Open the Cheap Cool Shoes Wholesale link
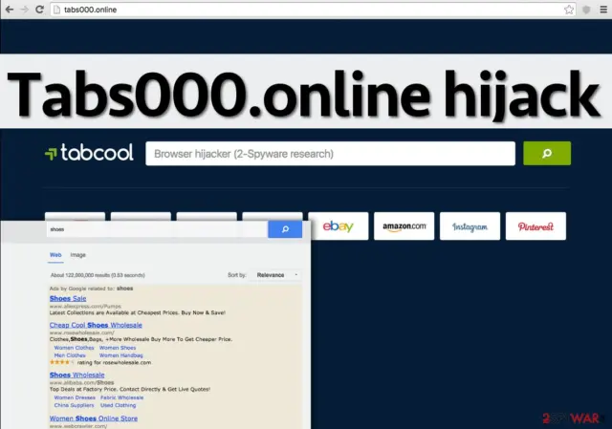Screen dimensions: 612x429 point(96,325)
